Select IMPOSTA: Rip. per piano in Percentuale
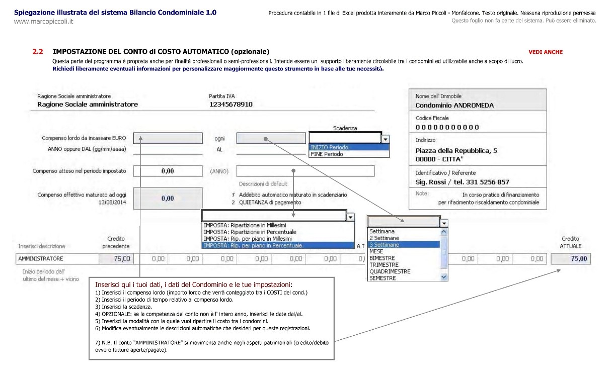 278,245
